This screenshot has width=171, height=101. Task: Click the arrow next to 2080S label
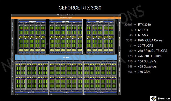(135, 24)
